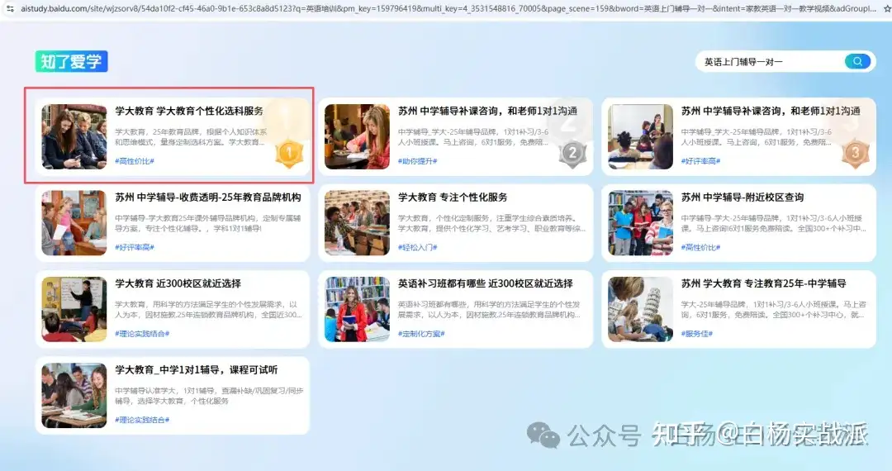
Task: Click description starting 学大教育，个性化定制服务
Action: pyautogui.click(x=491, y=223)
